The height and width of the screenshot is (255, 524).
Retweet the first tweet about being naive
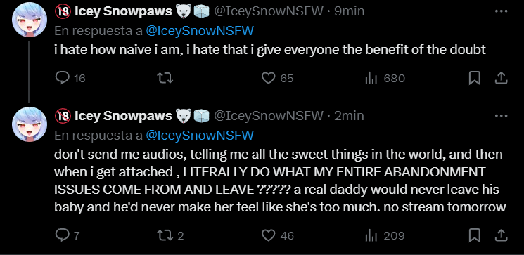(x=165, y=79)
